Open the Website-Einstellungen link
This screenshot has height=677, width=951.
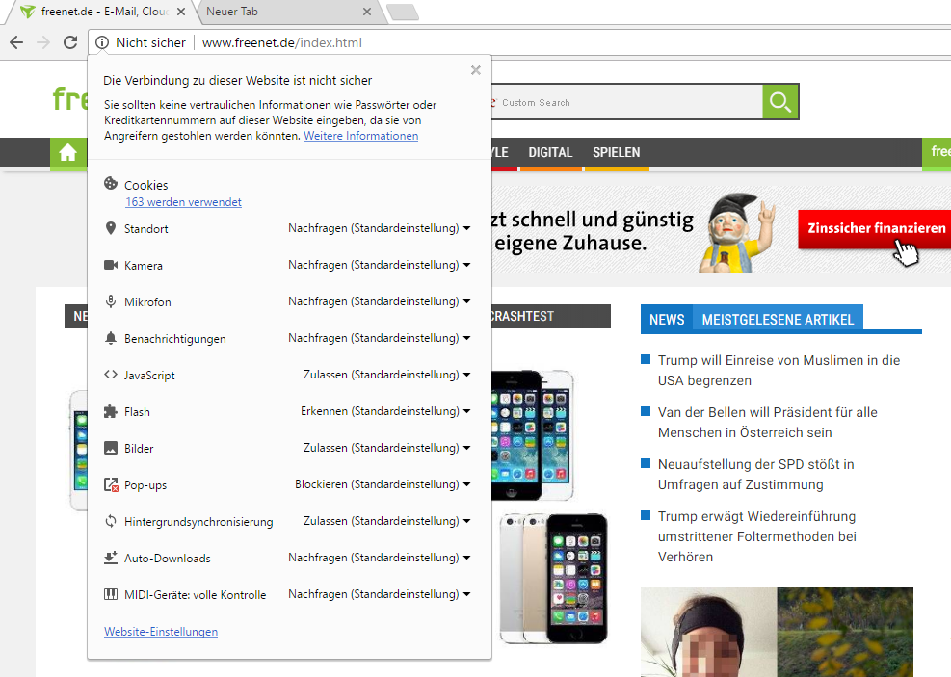(x=161, y=633)
